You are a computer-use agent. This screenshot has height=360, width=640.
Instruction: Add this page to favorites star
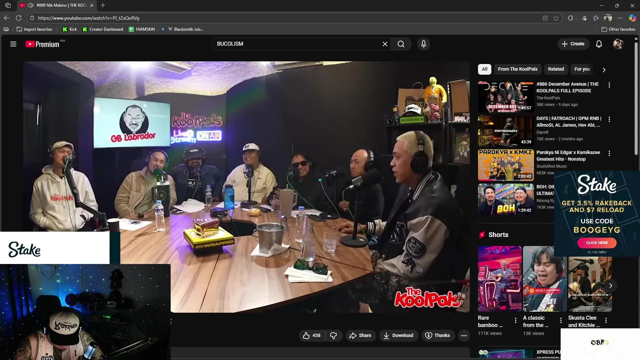click(556, 18)
